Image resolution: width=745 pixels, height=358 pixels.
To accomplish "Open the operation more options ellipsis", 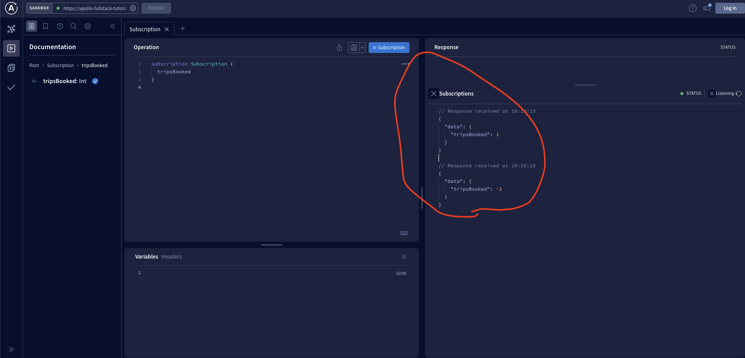I will click(x=405, y=64).
